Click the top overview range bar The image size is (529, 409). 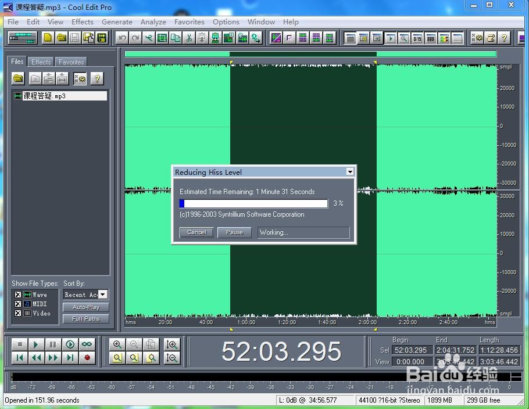[x=311, y=54]
